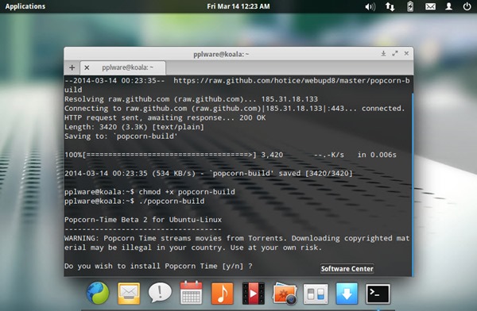Screen dimensions: 477x311
Task: Click the 'Length: 3420 (3.3K)' line
Action: [134, 127]
